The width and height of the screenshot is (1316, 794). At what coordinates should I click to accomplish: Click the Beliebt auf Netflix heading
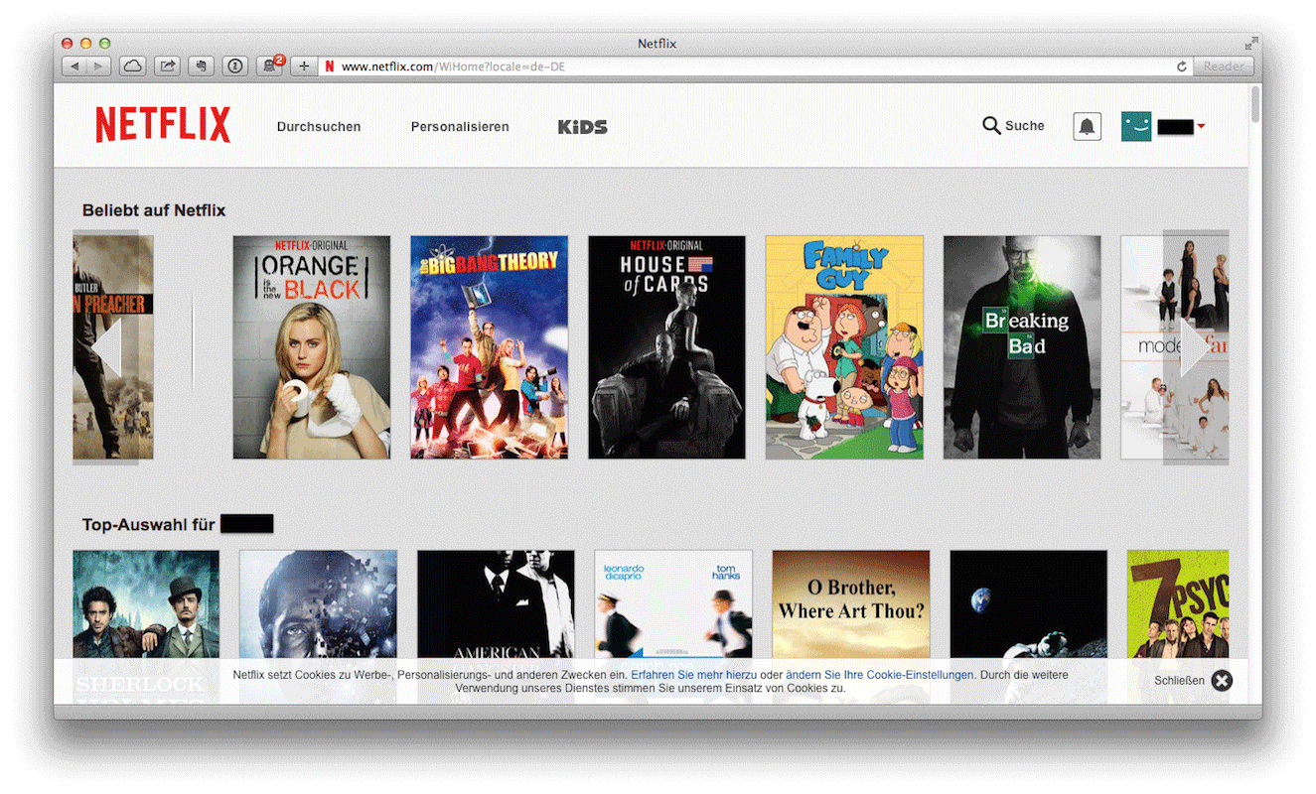tap(154, 210)
